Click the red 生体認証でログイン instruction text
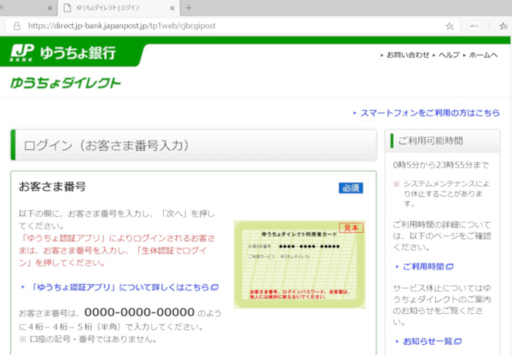Image resolution: width=512 pixels, height=355 pixels. point(117,251)
